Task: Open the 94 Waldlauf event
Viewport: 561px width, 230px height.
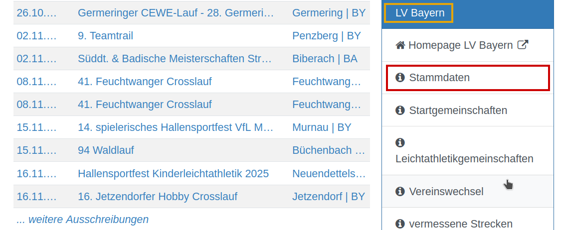Action: pos(106,150)
